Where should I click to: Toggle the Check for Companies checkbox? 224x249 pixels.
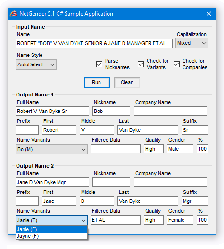click(176, 64)
